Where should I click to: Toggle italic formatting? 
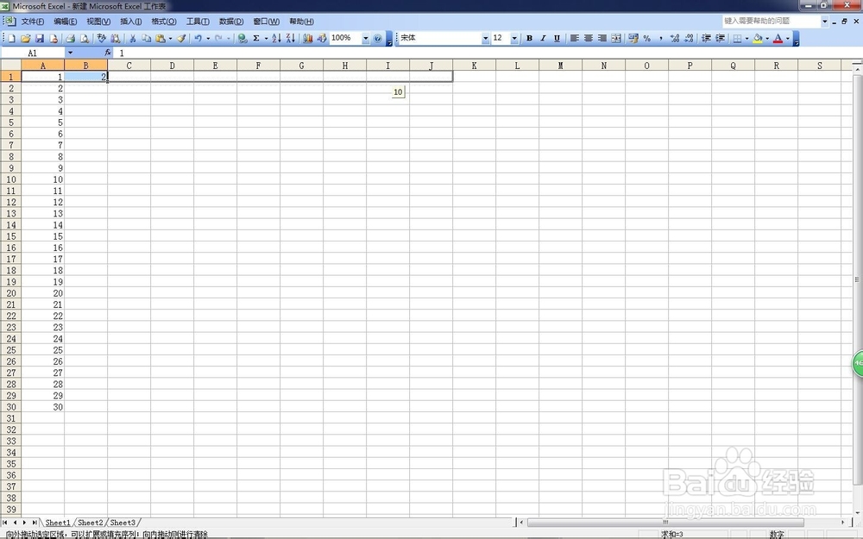[542, 39]
